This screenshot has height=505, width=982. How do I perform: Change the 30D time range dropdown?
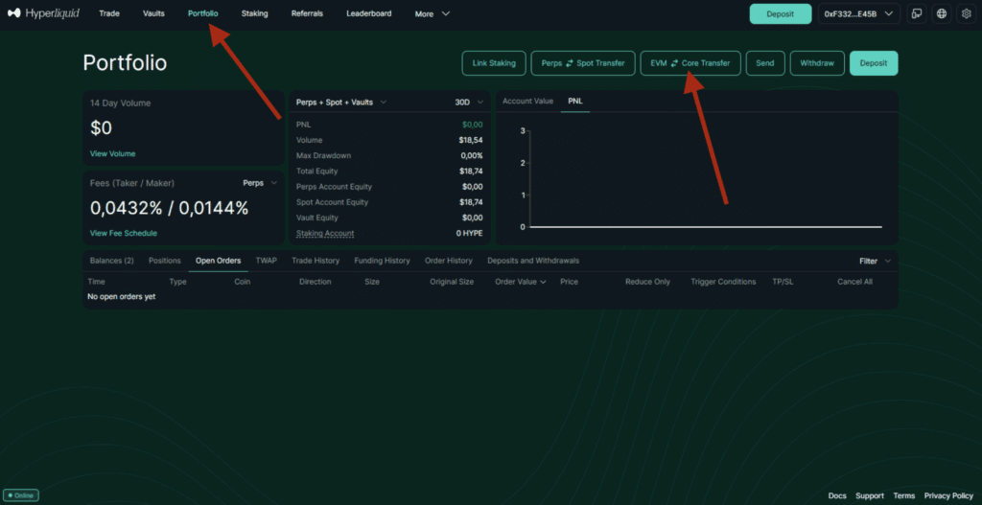coord(469,102)
